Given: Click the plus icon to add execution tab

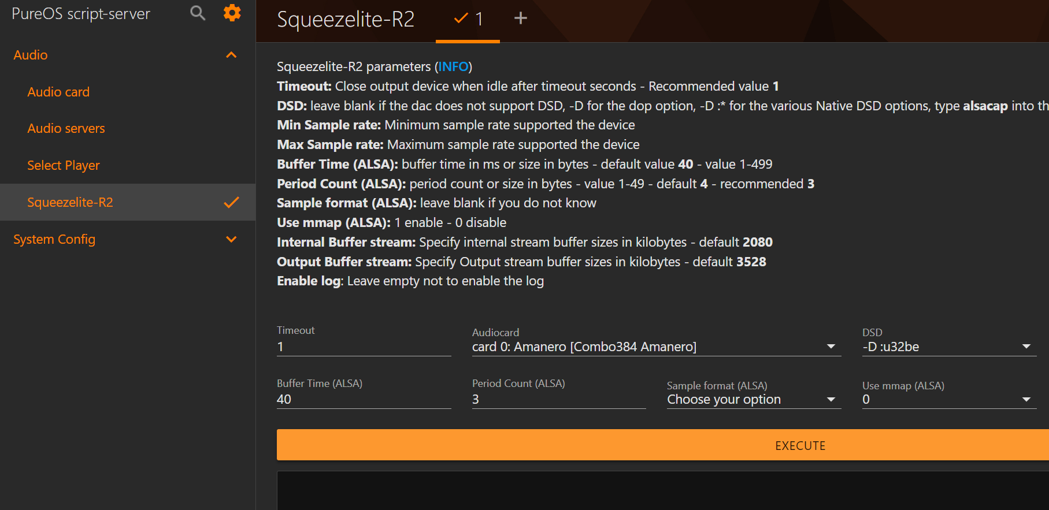Looking at the screenshot, I should click(x=521, y=18).
